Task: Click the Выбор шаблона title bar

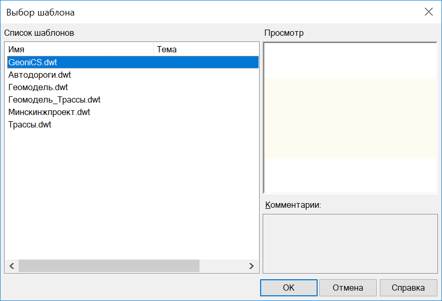Action: click(x=207, y=12)
